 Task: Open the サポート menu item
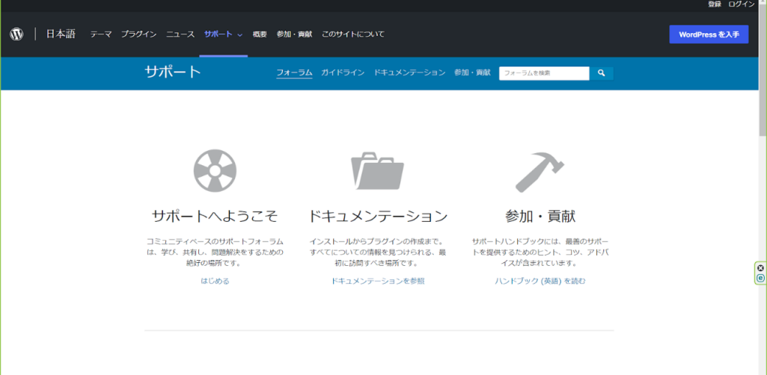point(219,34)
